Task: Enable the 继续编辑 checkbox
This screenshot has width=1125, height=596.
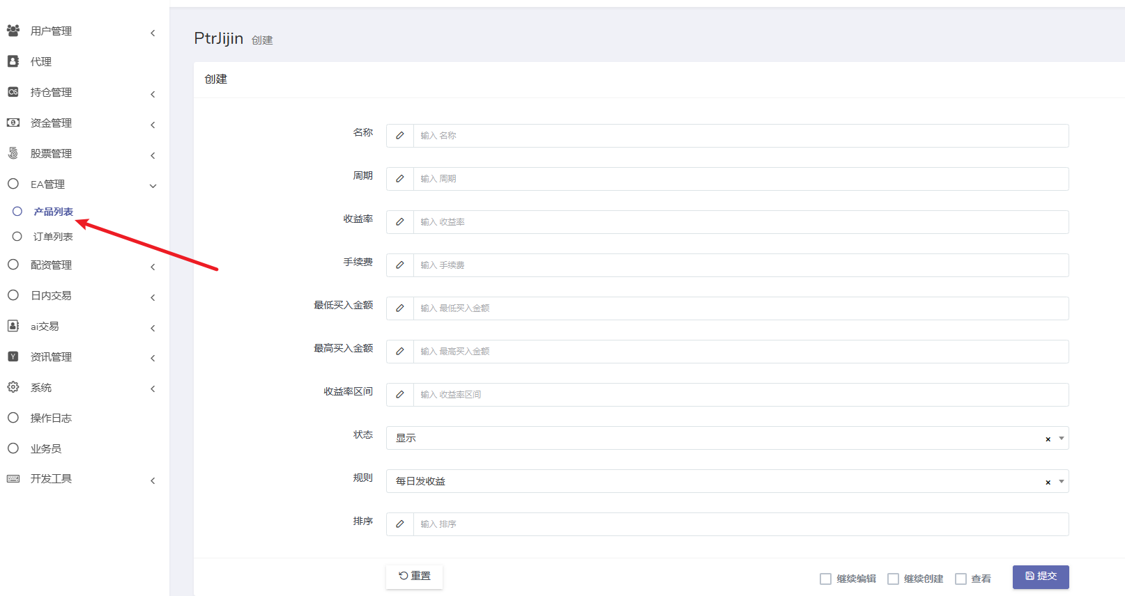Action: pyautogui.click(x=825, y=579)
